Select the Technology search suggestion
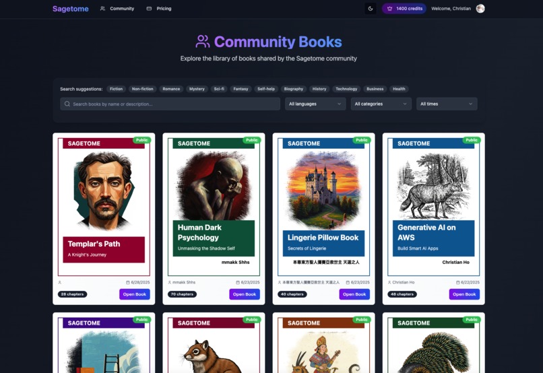Viewport: 543px width, 373px height. [x=346, y=89]
